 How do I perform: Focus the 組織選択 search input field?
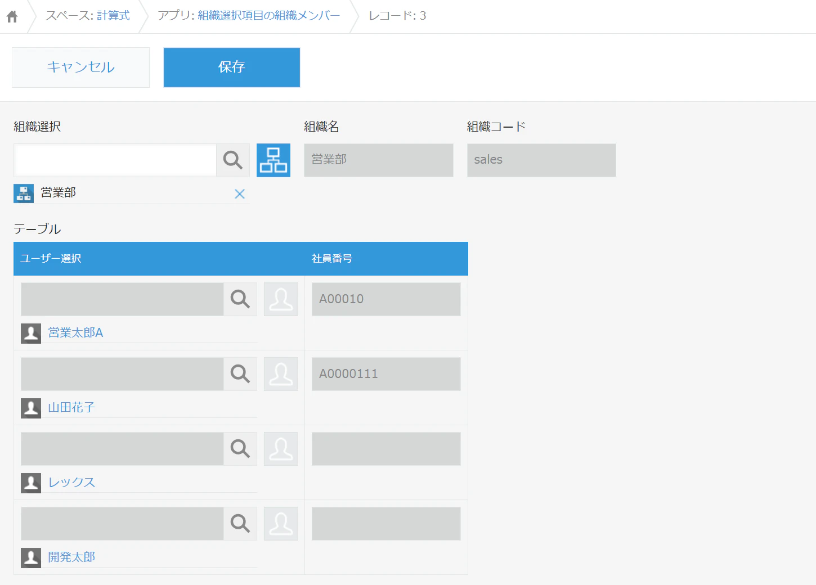point(115,160)
